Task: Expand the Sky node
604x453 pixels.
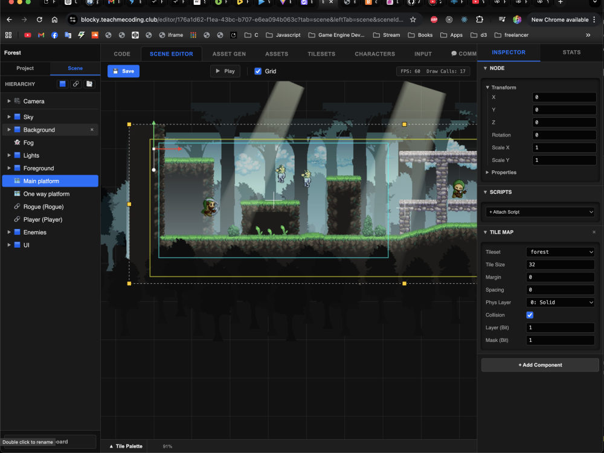Action: [9, 117]
